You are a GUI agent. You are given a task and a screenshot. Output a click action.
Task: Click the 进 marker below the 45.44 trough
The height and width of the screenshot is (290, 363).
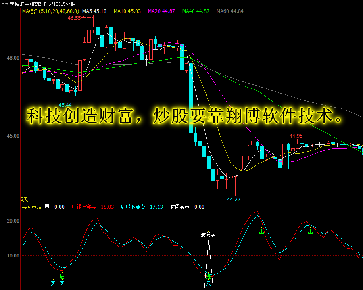point(62,276)
